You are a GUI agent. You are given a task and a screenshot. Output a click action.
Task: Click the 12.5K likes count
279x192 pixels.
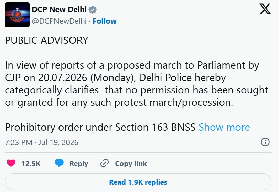(31, 164)
